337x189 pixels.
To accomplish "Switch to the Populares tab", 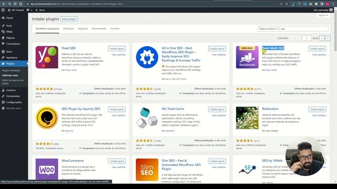I will pyautogui.click(x=83, y=29).
